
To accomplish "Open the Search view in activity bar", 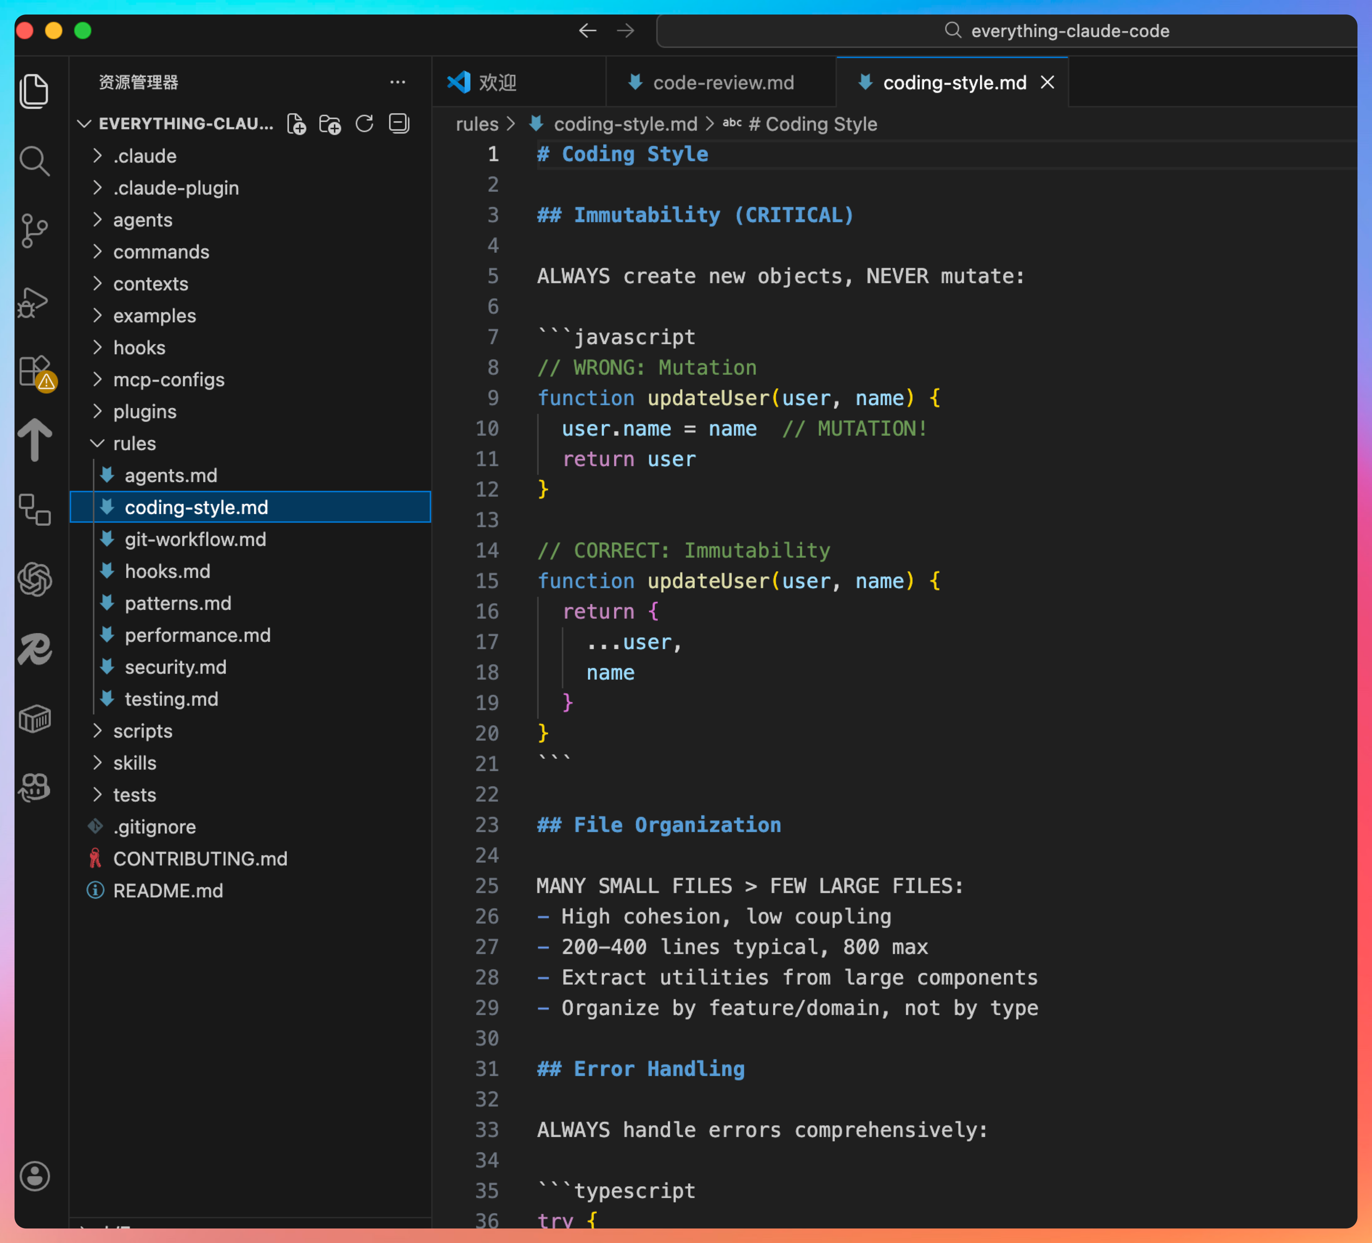I will 34,161.
